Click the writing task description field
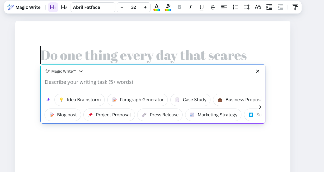Image resolution: width=324 pixels, height=172 pixels. click(x=153, y=82)
